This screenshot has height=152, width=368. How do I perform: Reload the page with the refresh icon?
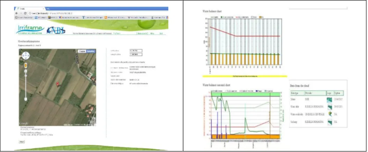pyautogui.click(x=25, y=13)
